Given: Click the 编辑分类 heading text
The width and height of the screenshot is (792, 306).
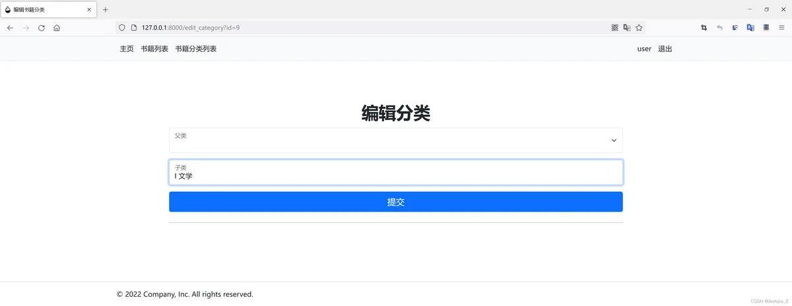Looking at the screenshot, I should click(x=396, y=113).
